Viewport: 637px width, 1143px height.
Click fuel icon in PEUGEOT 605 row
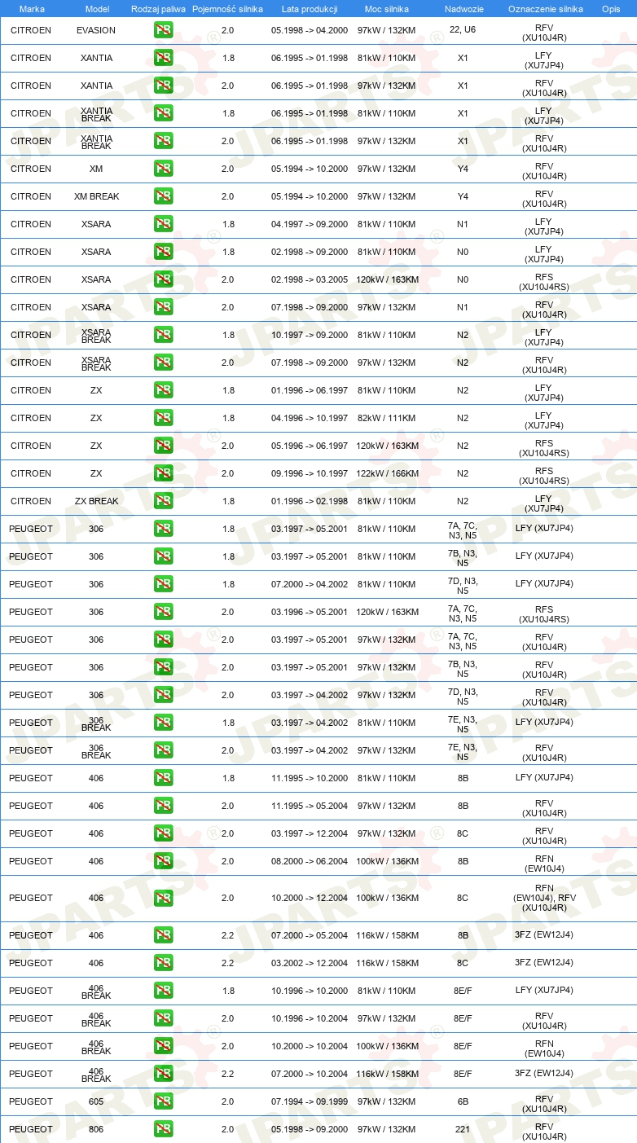pos(164,1101)
